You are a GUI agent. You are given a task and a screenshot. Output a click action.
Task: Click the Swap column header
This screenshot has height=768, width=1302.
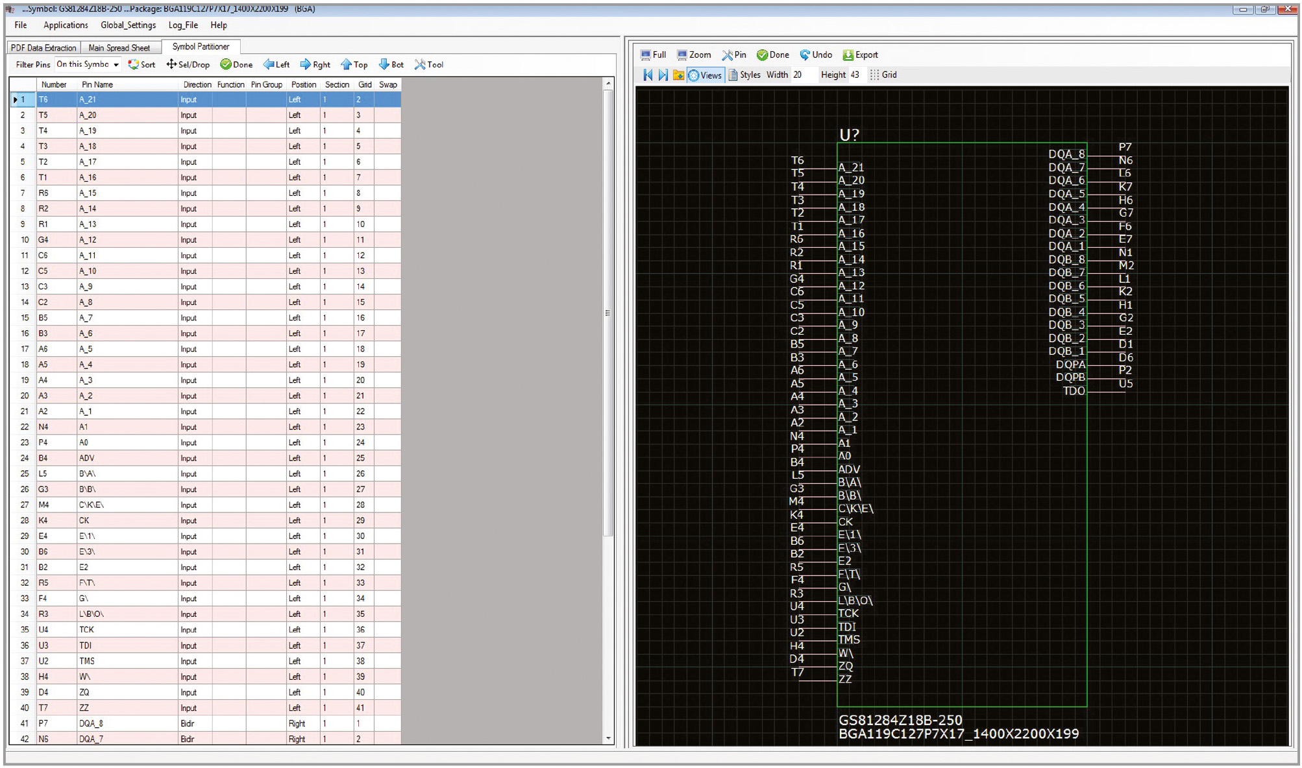[x=387, y=84]
